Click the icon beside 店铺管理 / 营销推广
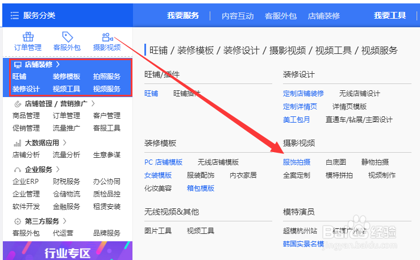This screenshot has height=260, width=420. click(x=18, y=104)
